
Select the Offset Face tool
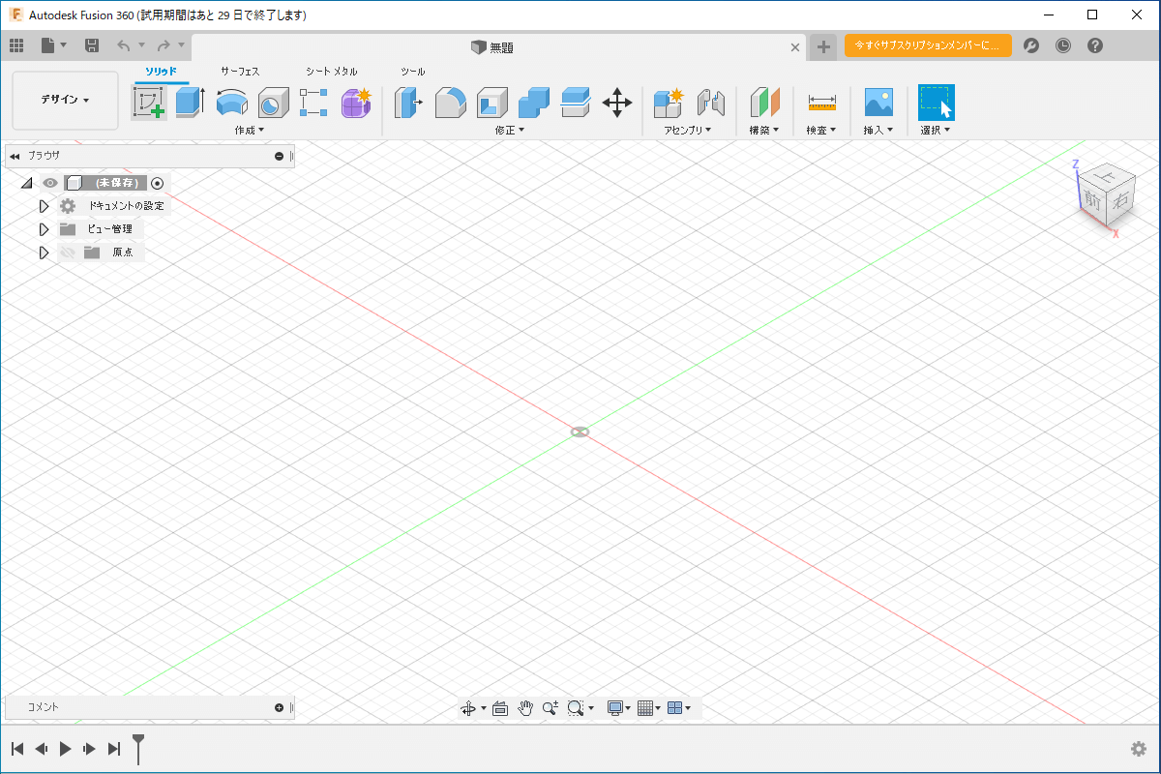576,103
